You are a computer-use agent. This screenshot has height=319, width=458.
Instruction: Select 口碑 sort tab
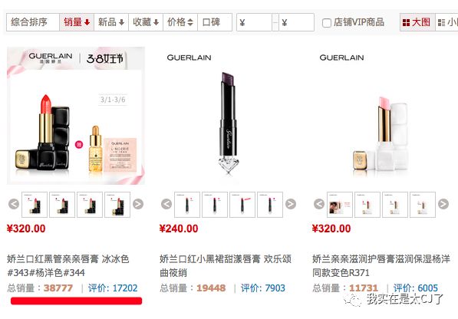point(215,22)
